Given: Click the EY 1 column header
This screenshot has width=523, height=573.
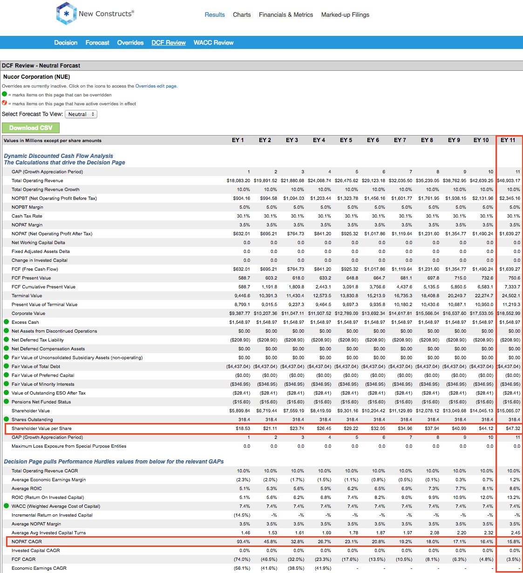Looking at the screenshot, I should coord(238,140).
